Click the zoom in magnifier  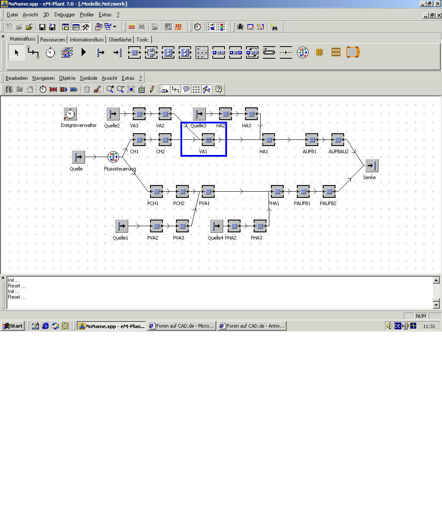click(110, 89)
